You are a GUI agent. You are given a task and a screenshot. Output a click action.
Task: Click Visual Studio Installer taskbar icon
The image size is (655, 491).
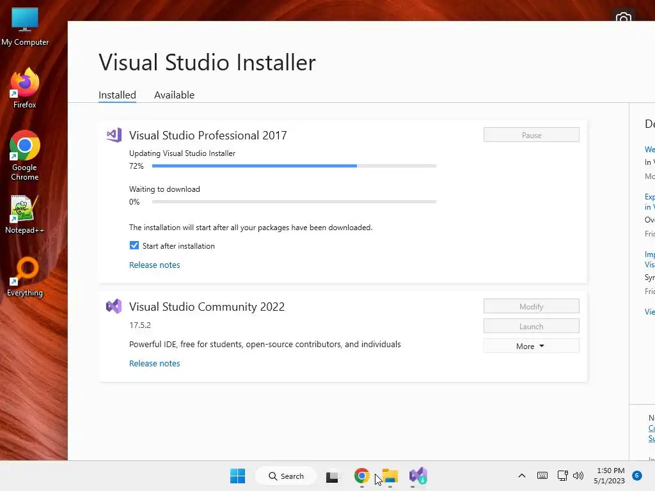[418, 476]
